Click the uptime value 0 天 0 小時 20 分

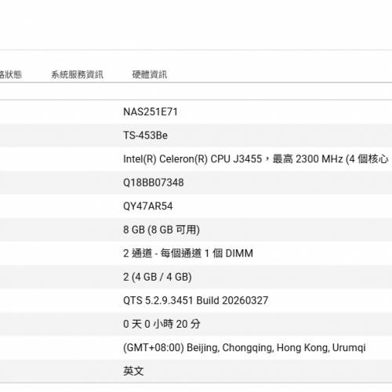(x=162, y=324)
